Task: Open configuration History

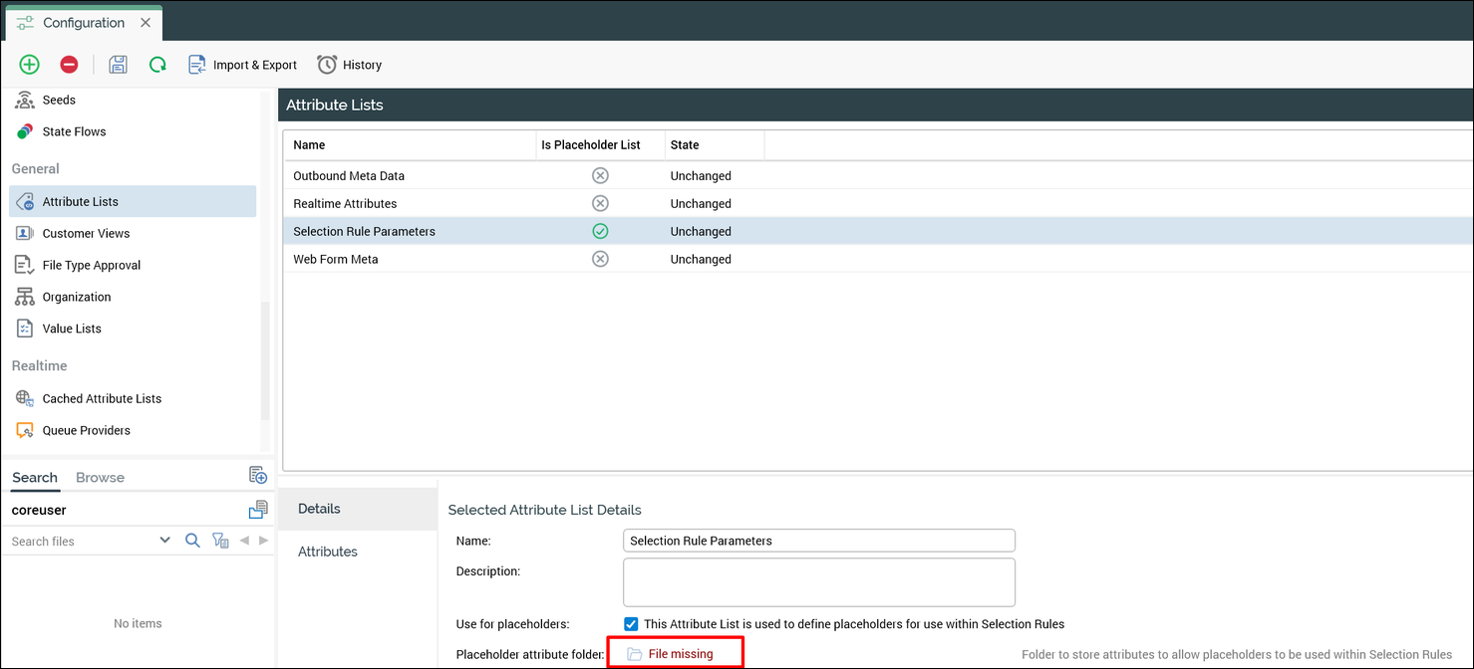Action: coord(350,65)
